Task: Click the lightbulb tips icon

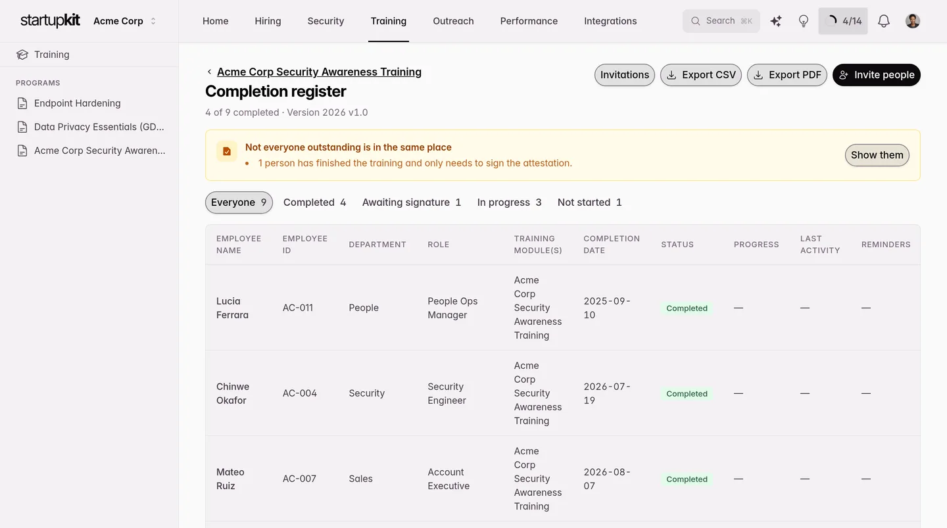Action: 804,21
